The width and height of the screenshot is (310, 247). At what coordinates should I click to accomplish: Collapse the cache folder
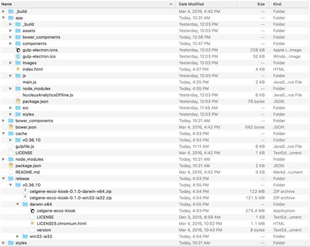(3, 133)
